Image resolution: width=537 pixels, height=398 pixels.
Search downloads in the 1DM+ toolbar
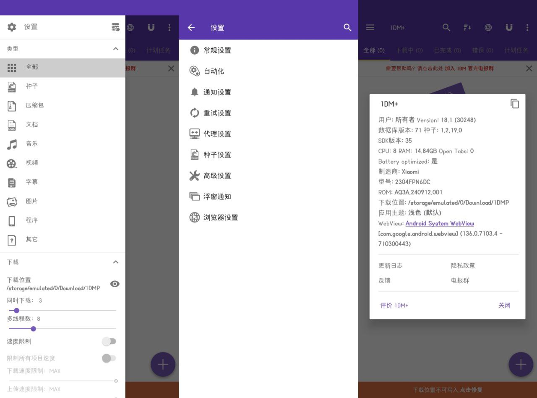(446, 28)
